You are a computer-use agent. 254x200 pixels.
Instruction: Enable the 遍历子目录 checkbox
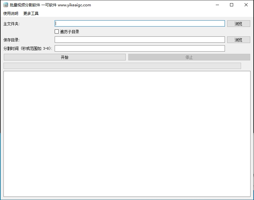point(57,32)
